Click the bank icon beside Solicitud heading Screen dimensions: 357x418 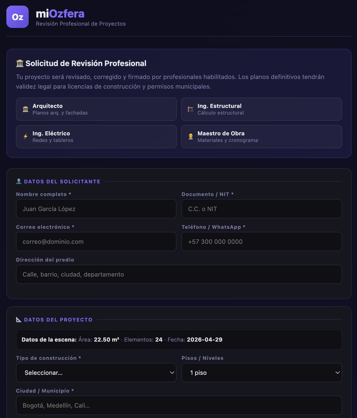click(x=20, y=63)
